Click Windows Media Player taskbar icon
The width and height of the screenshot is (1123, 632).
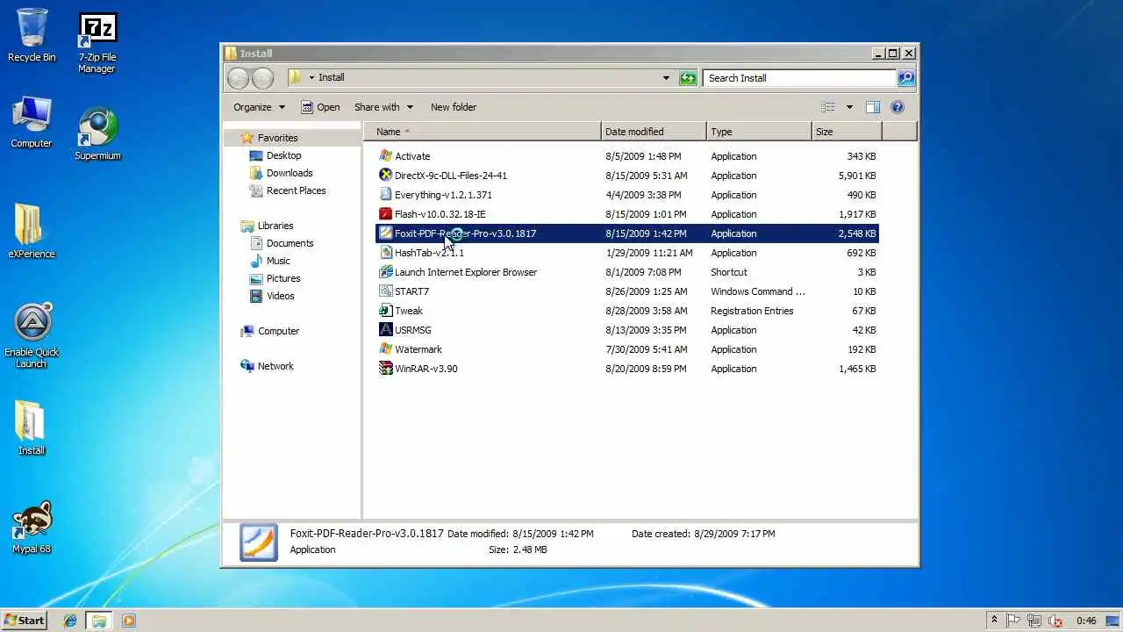[128, 621]
